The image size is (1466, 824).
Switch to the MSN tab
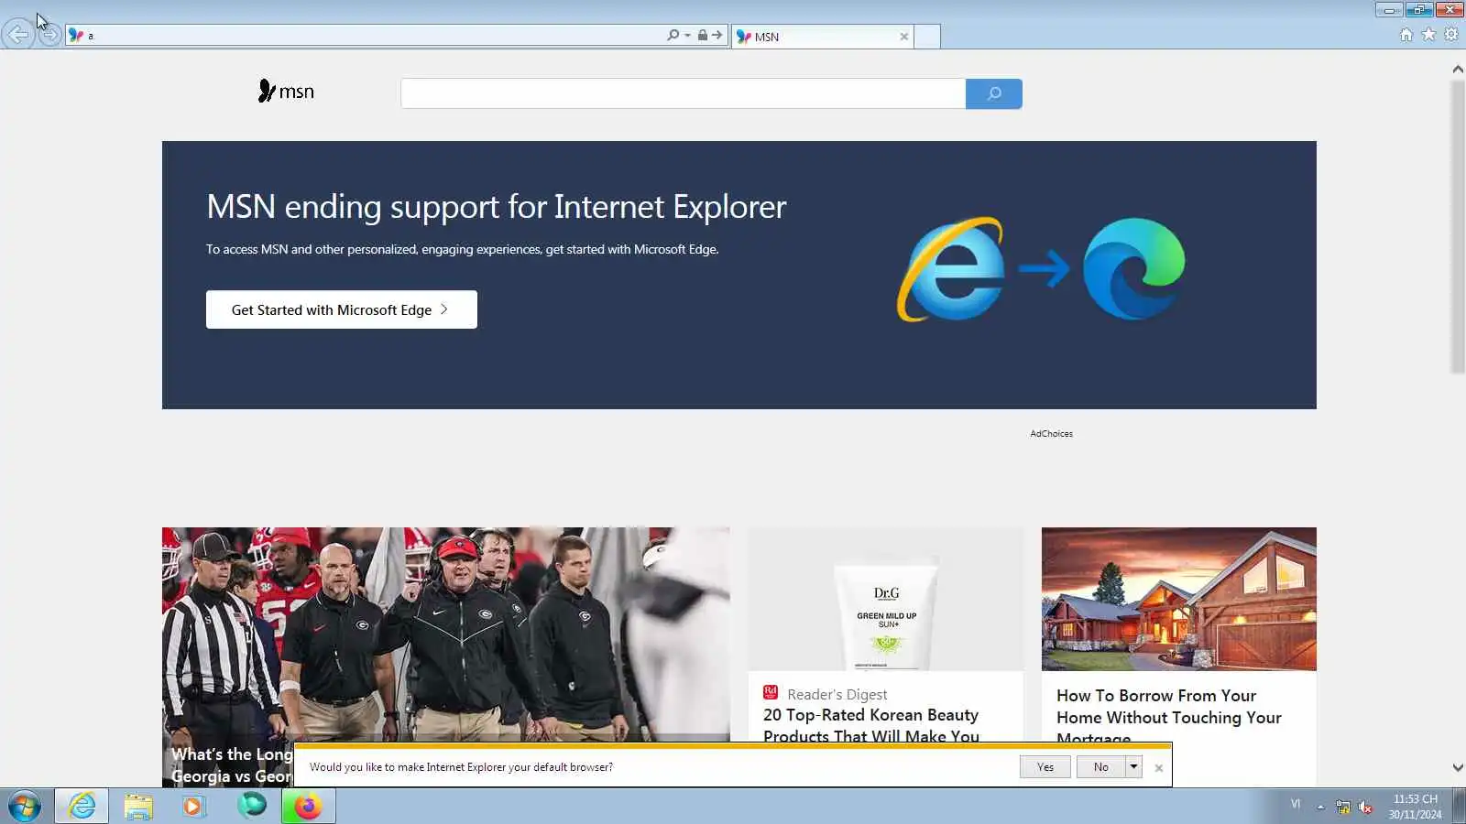coord(820,37)
